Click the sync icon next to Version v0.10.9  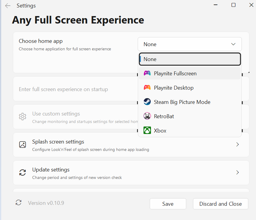pyautogui.click(x=18, y=202)
